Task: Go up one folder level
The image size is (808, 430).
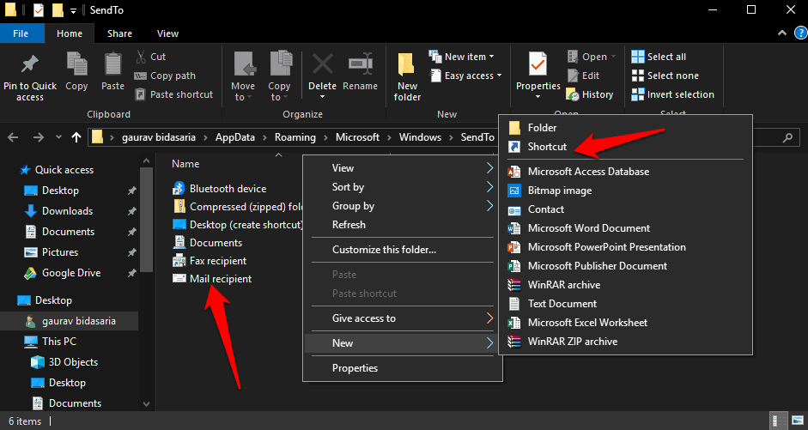Action: coord(76,137)
